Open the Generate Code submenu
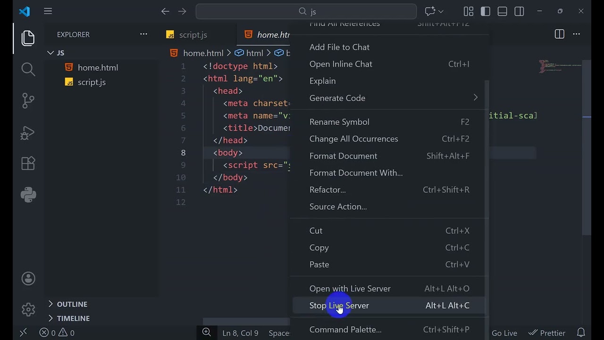The height and width of the screenshot is (340, 604). point(389,98)
